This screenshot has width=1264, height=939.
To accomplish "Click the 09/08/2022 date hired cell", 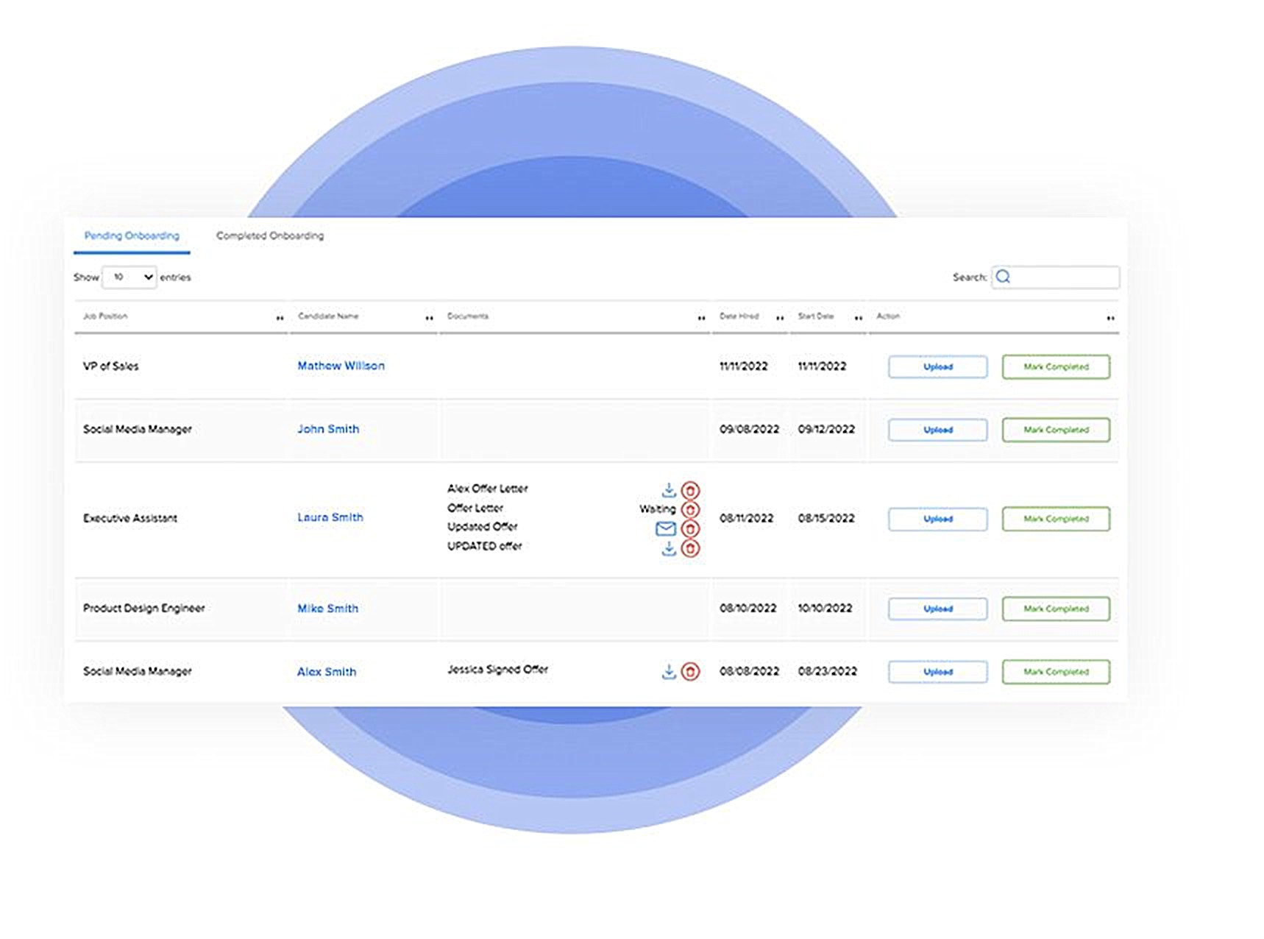I will [x=749, y=429].
